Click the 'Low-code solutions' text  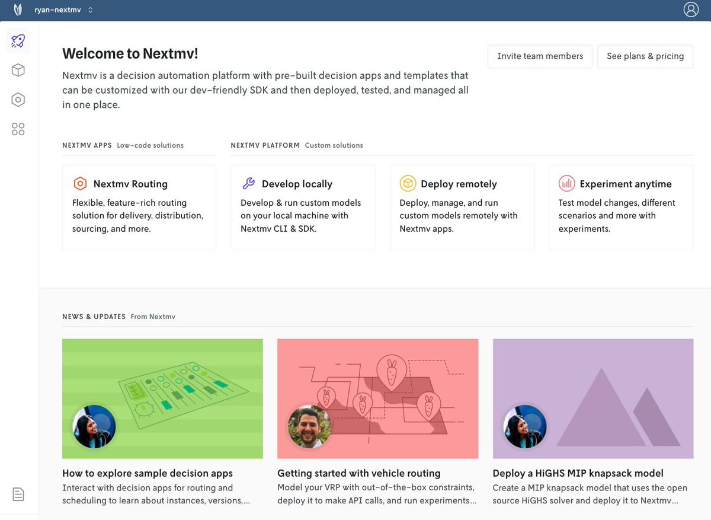(150, 145)
